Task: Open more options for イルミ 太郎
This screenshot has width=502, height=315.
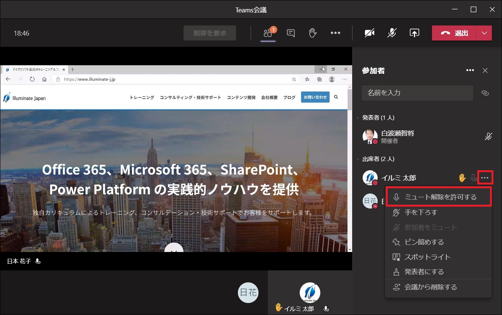Action: click(x=485, y=178)
